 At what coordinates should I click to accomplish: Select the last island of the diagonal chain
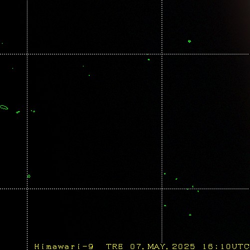(198, 191)
